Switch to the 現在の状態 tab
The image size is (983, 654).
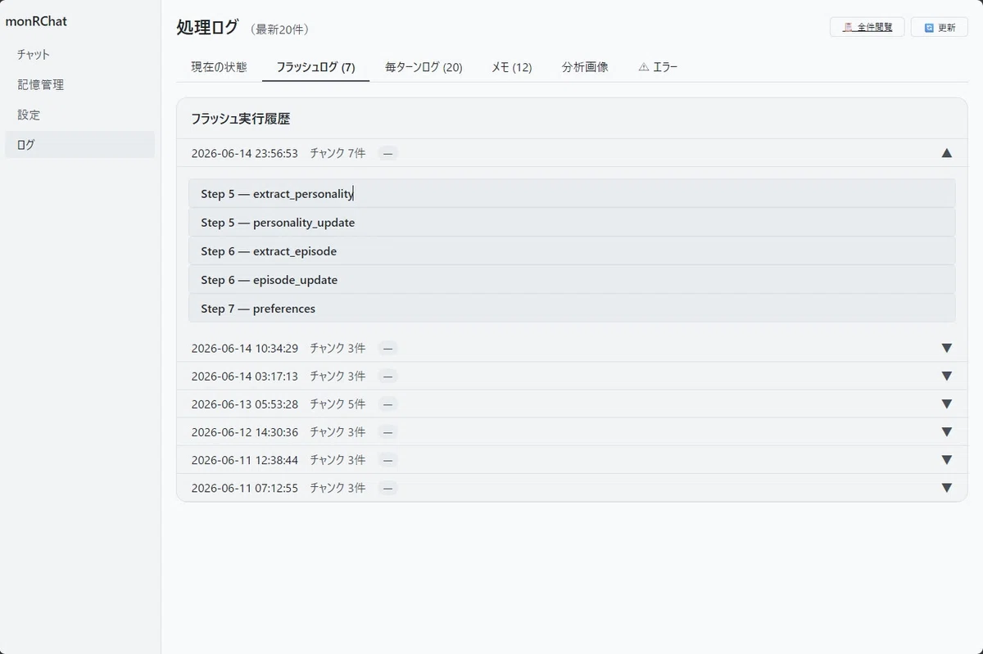tap(219, 67)
